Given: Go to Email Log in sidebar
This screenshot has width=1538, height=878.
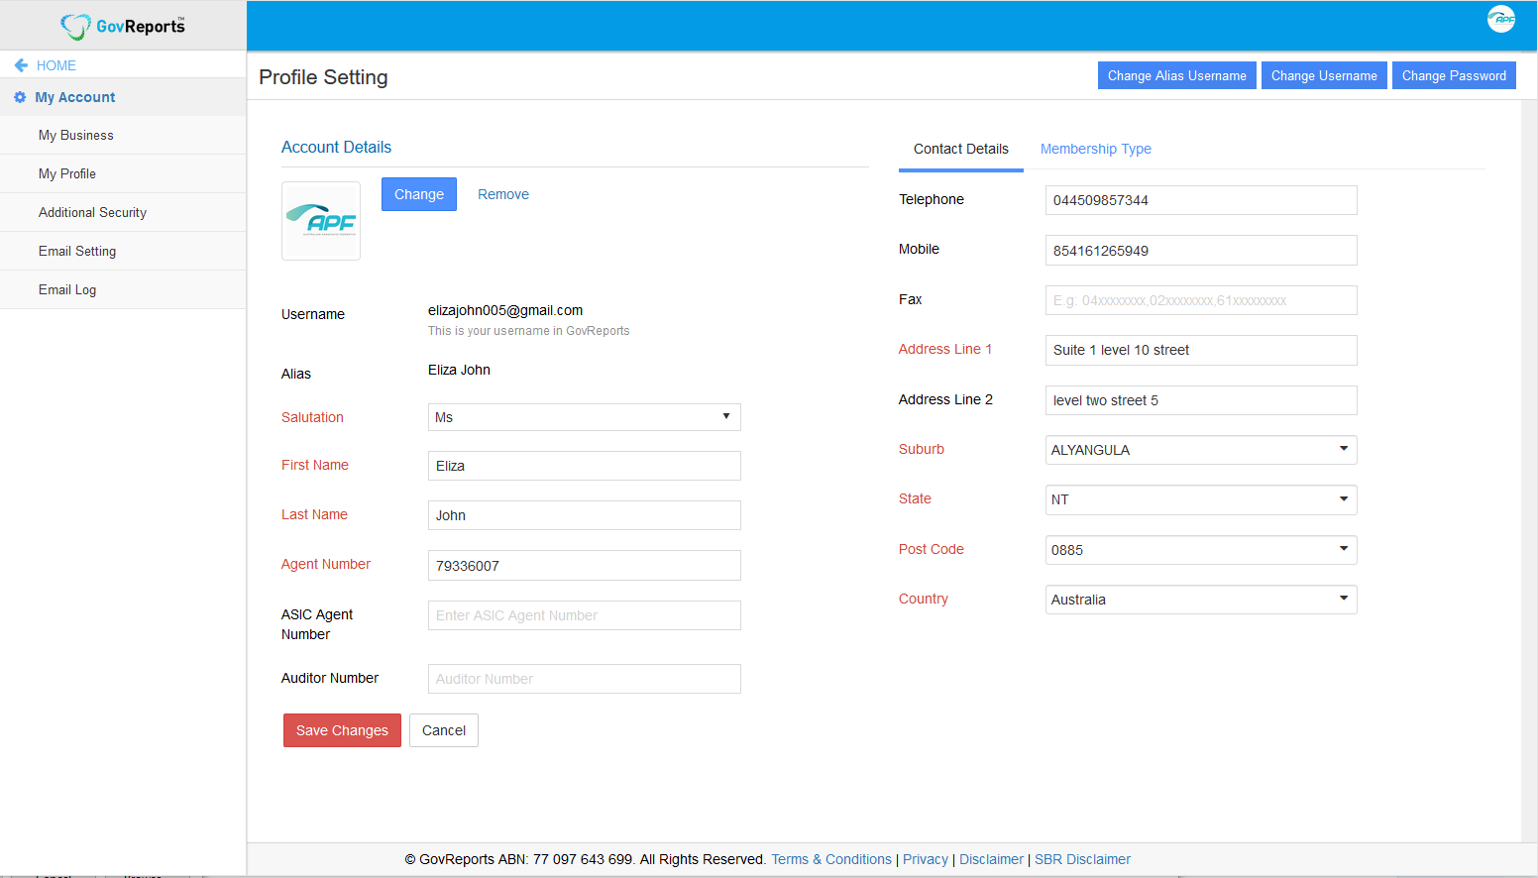Looking at the screenshot, I should click(x=67, y=289).
